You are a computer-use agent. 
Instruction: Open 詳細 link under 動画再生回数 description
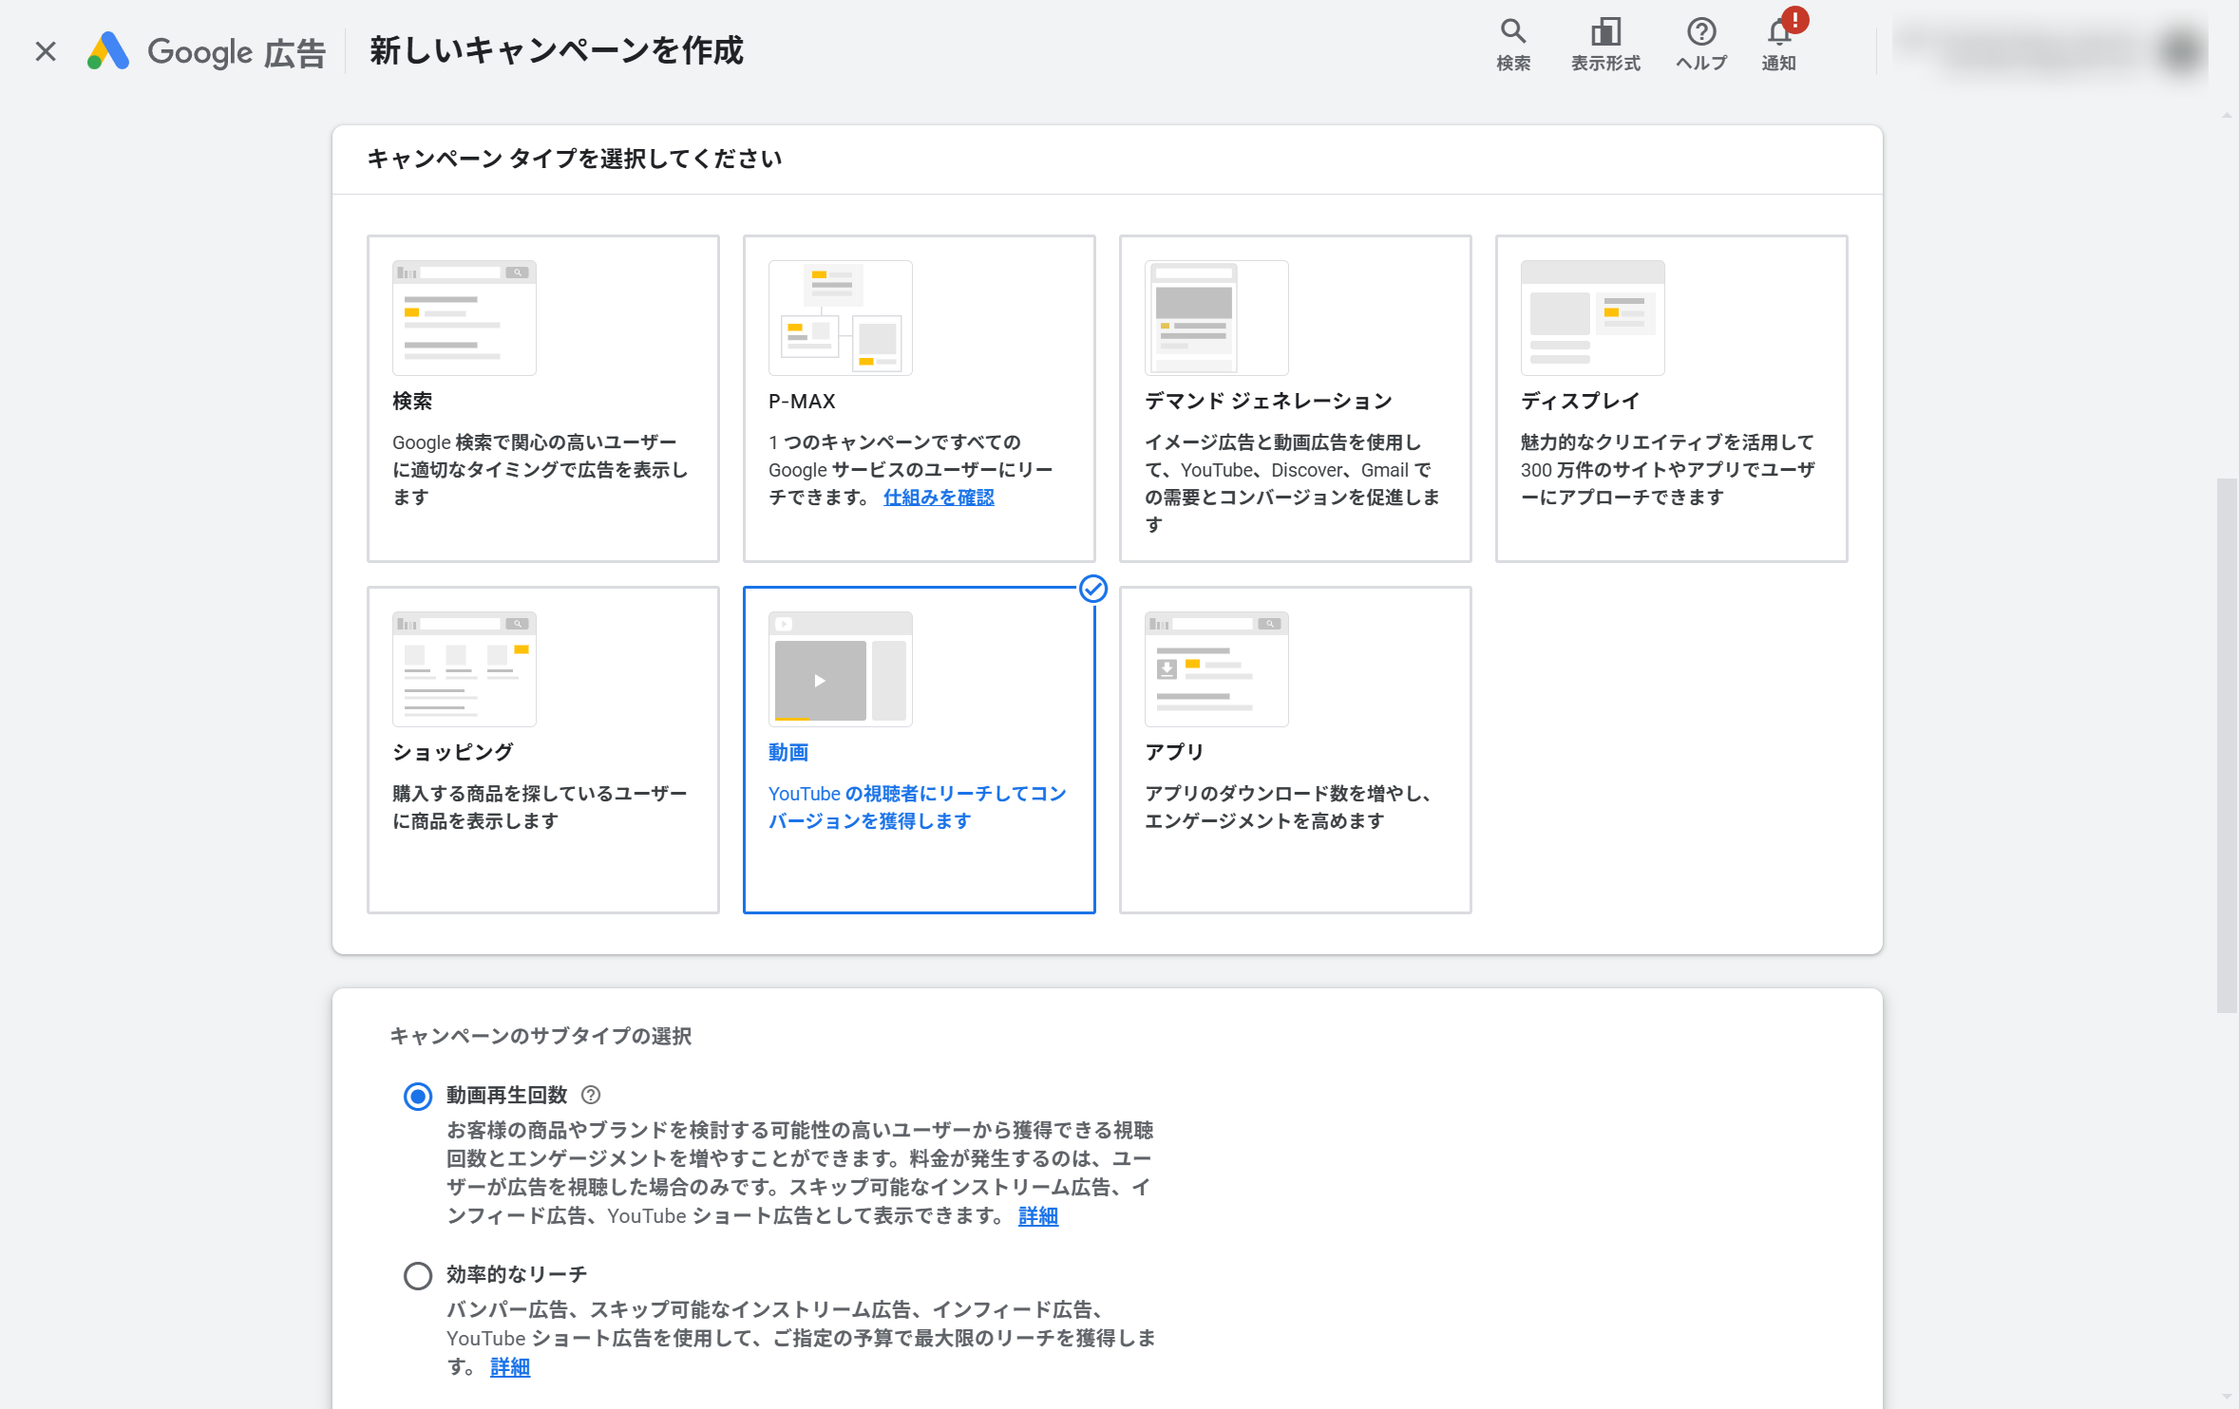1038,1216
